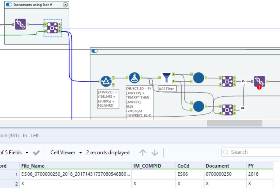280x188 pixels.
Task: Click the J output anchor of selected Join
Action: point(60,28)
